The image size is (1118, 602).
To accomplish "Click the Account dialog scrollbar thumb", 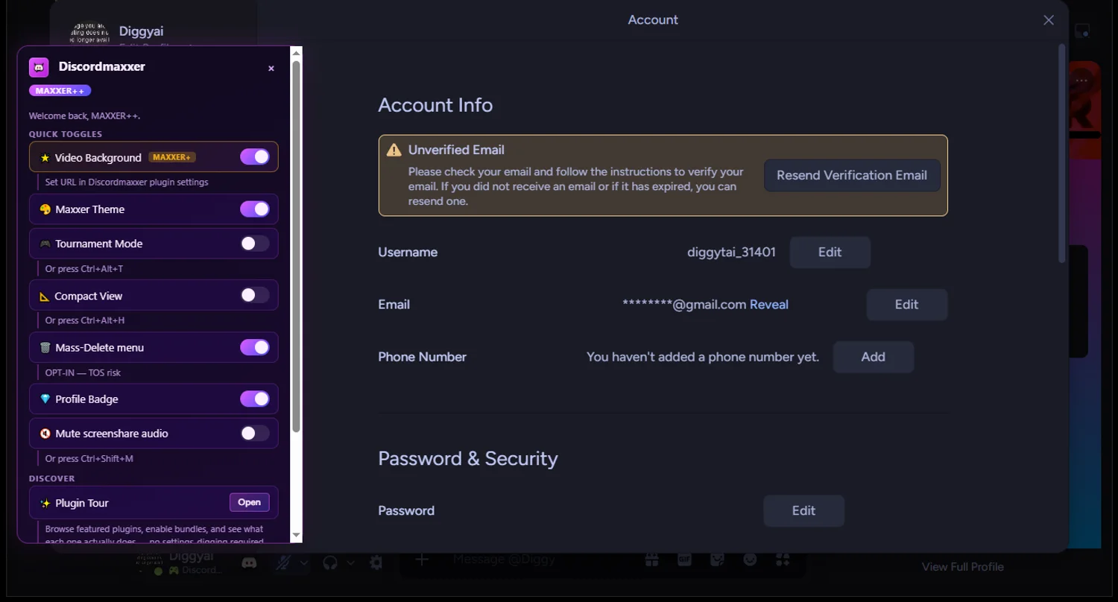I will (1062, 153).
